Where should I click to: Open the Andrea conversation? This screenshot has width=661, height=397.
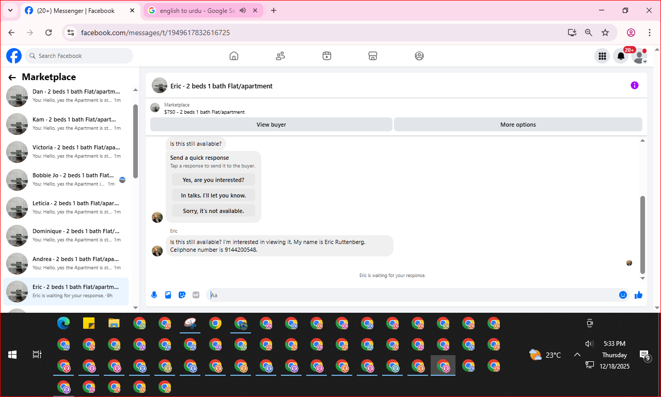[x=66, y=263]
